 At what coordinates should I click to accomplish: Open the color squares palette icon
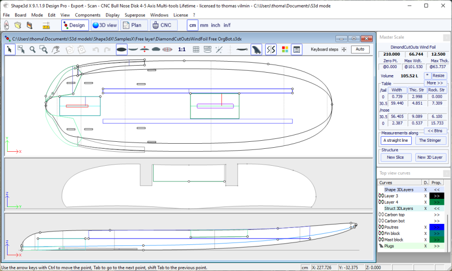click(285, 49)
